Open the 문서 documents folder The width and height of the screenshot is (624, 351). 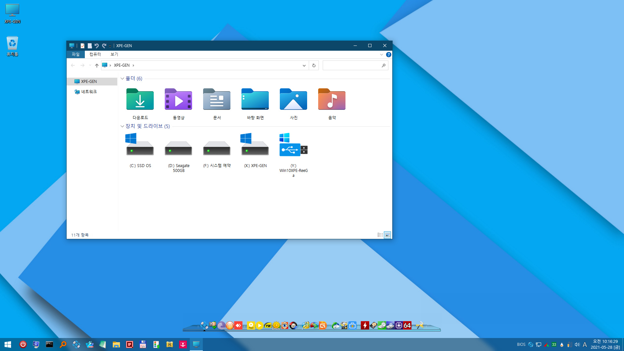click(x=217, y=103)
